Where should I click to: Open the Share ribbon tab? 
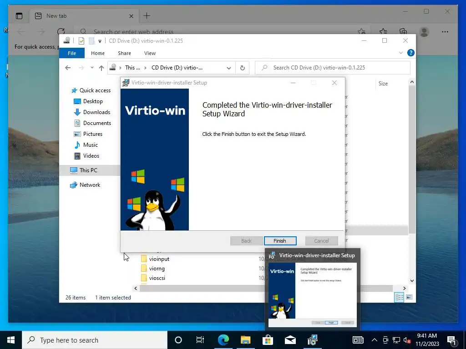124,53
